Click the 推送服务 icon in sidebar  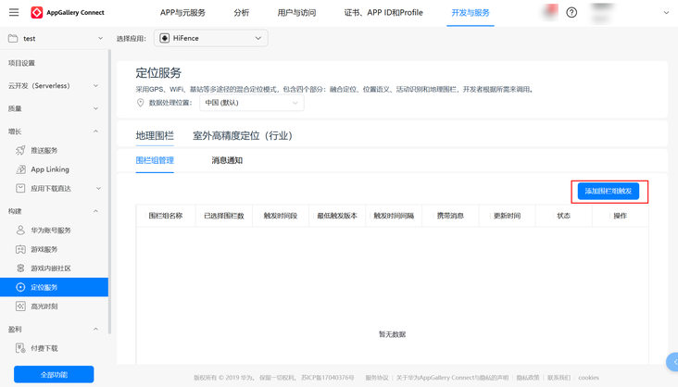(20, 150)
